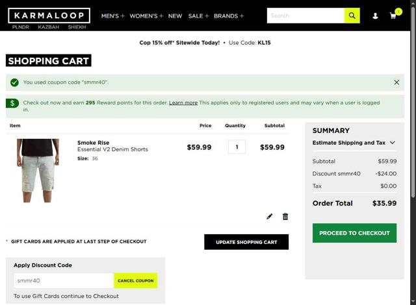
Task: Click the KL15 promo code text
Action: 264,43
